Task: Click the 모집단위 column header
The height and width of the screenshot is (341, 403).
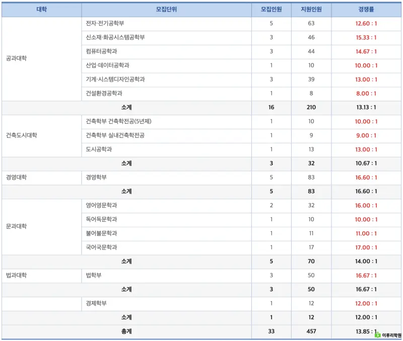Action: point(166,10)
